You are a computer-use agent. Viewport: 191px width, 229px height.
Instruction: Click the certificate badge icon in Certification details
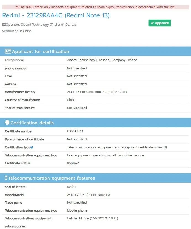click(x=7, y=122)
